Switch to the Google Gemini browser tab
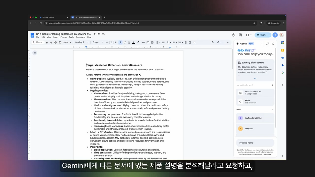Viewport: 315px width, 177px height. [54, 17]
